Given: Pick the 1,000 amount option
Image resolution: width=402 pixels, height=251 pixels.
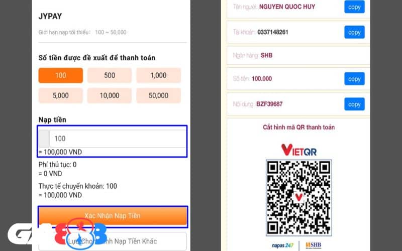Looking at the screenshot, I should point(158,75).
